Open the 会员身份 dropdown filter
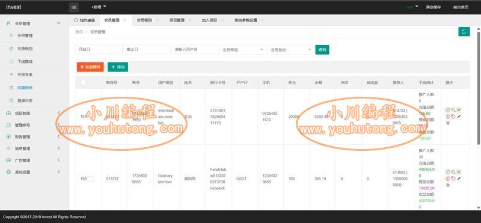The image size is (481, 223). [290, 49]
